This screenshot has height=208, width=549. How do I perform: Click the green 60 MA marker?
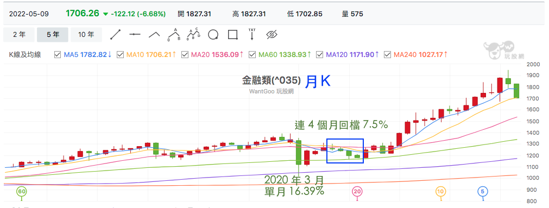point(22,192)
